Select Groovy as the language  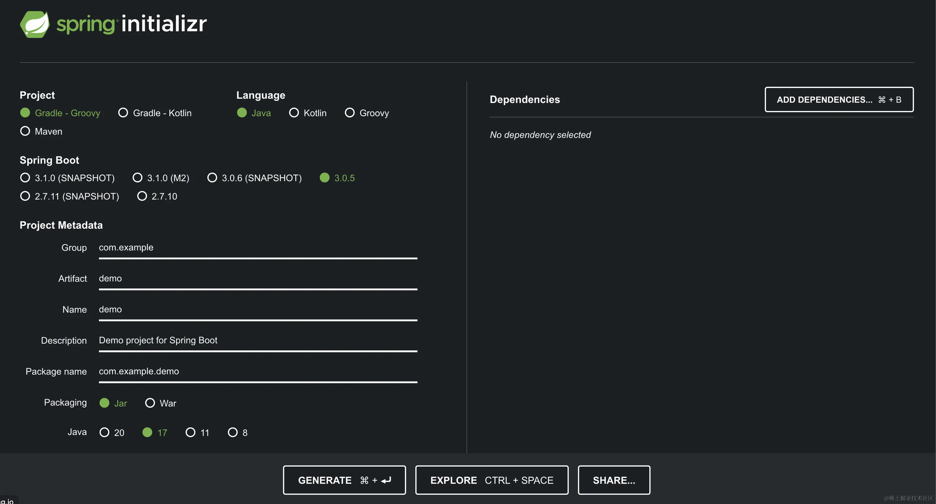pyautogui.click(x=349, y=113)
